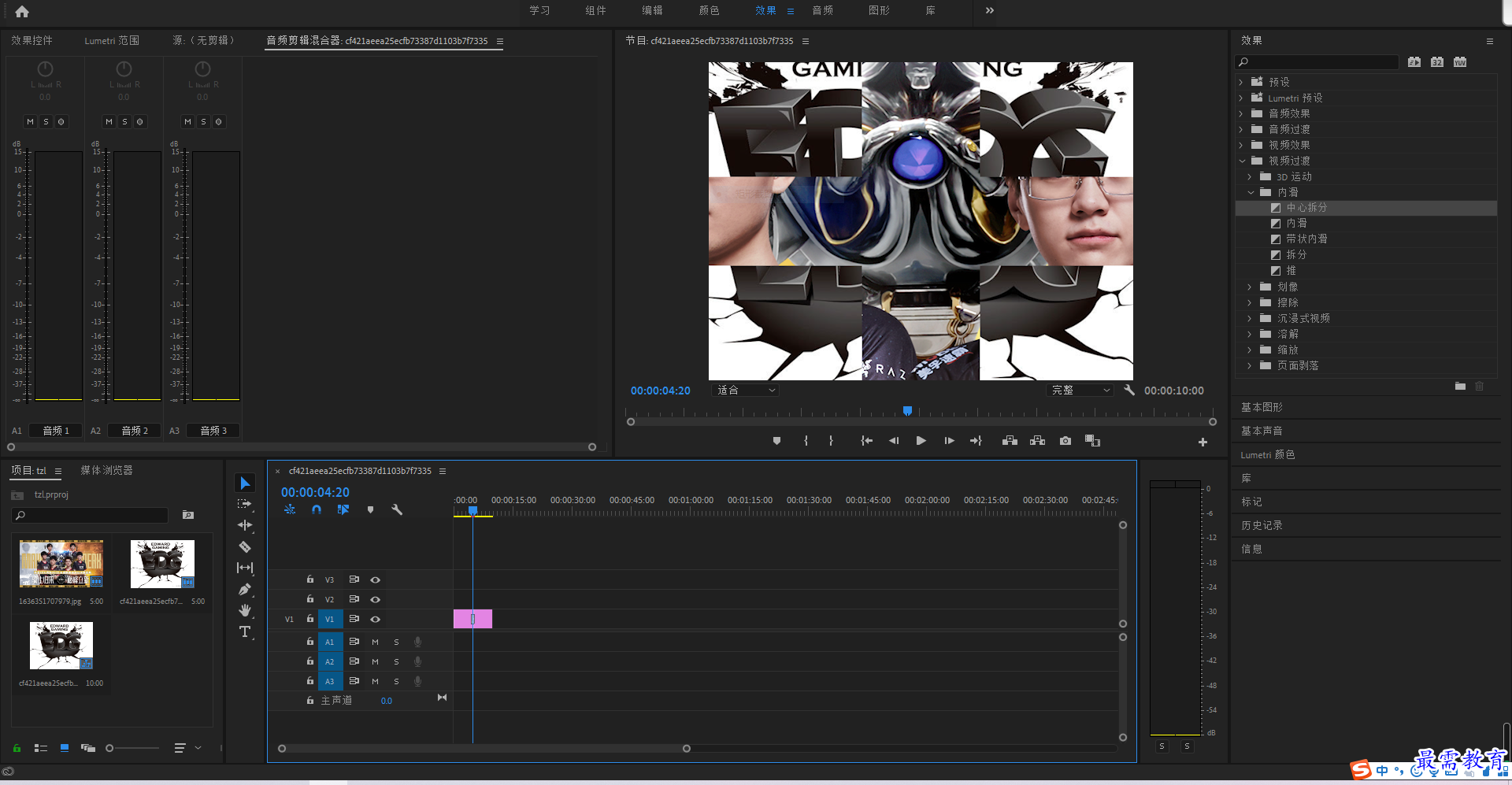Toggle V2 track visibility eye
Viewport: 1512px width, 785px height.
tap(376, 599)
